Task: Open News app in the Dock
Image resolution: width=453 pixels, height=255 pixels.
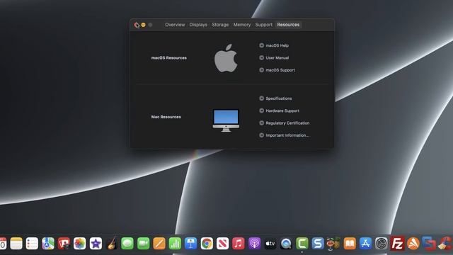Action: pyautogui.click(x=223, y=244)
